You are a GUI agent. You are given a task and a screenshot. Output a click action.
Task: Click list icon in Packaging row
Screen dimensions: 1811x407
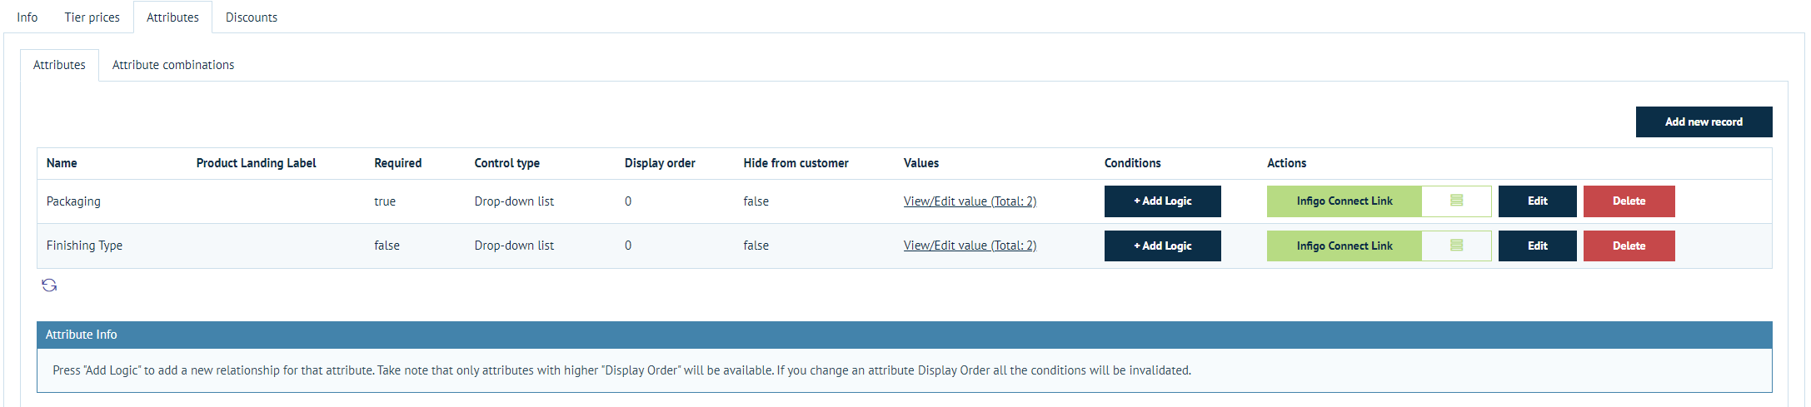click(x=1456, y=201)
